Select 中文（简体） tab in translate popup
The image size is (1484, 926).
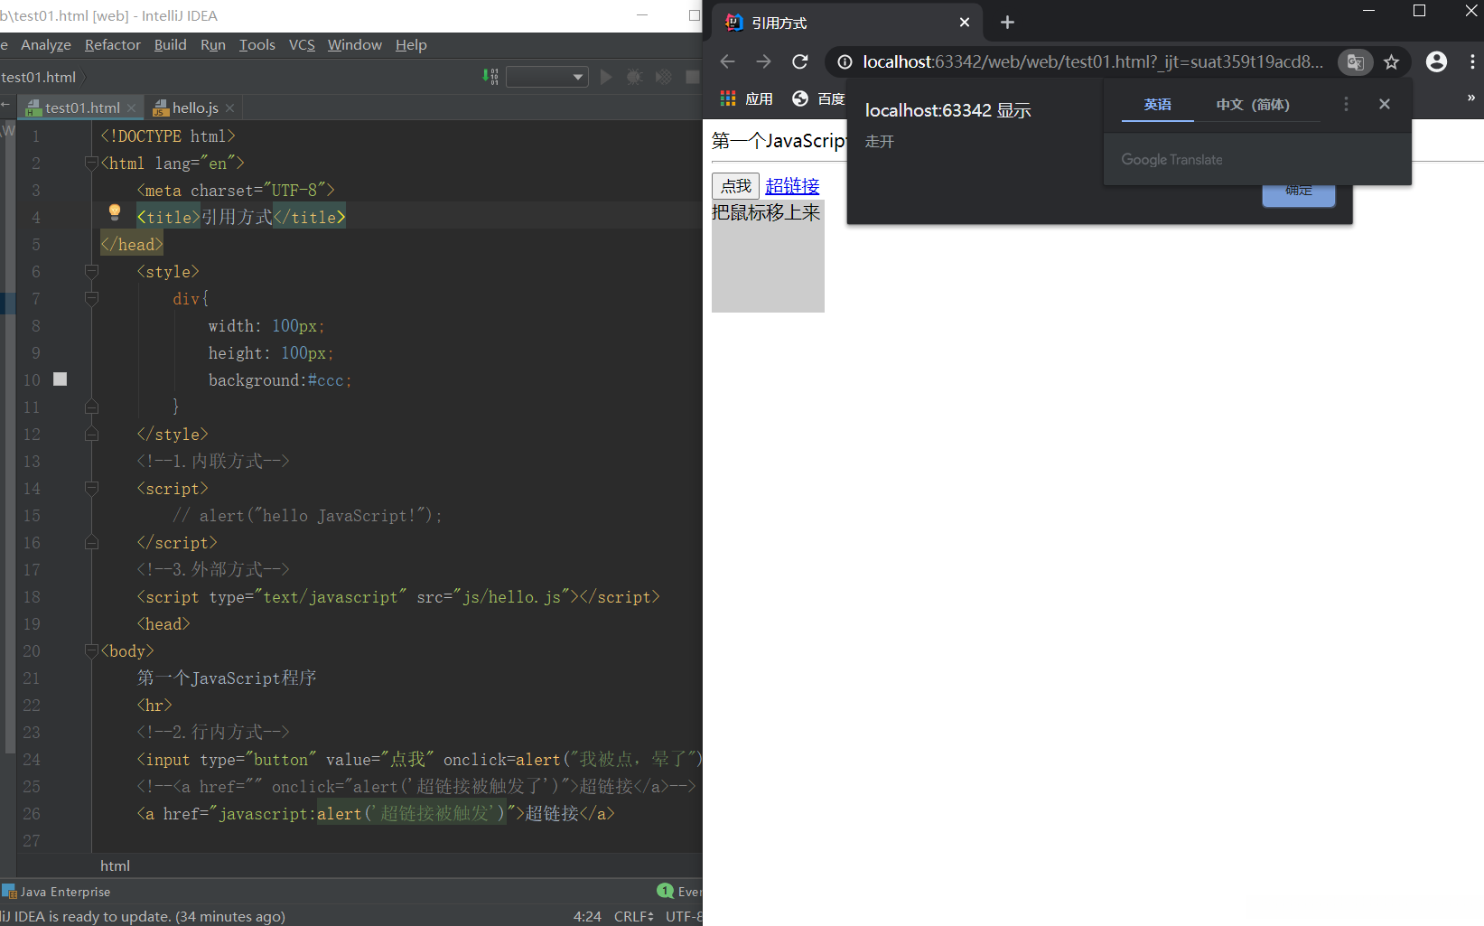point(1252,105)
